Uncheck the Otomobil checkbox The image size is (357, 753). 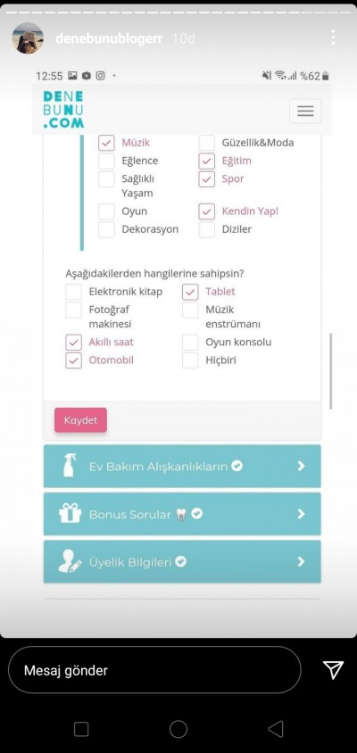73,360
